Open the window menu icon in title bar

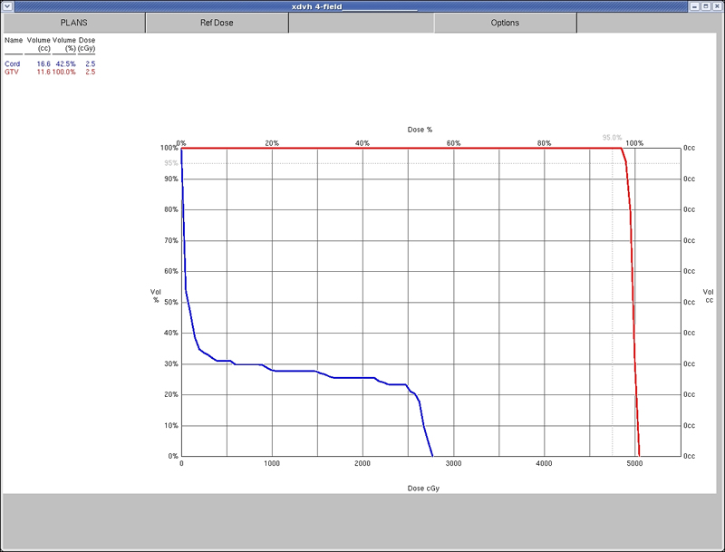point(7,5)
